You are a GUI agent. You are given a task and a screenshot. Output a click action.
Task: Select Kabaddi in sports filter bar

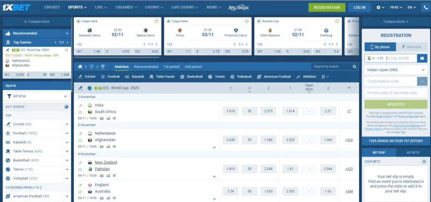coord(134,77)
